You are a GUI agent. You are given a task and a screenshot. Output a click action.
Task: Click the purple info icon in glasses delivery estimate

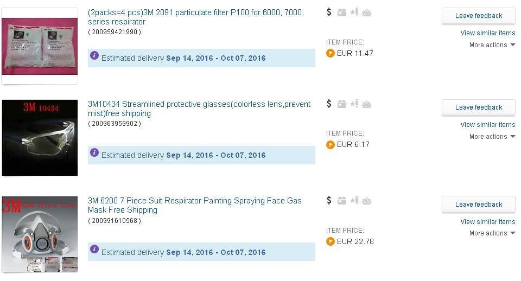94,152
